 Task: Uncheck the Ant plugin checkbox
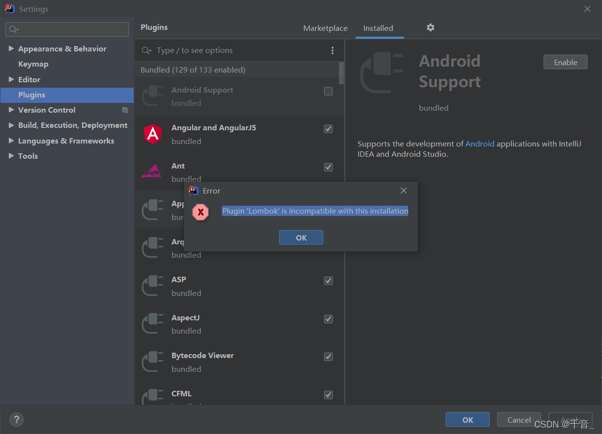point(328,167)
